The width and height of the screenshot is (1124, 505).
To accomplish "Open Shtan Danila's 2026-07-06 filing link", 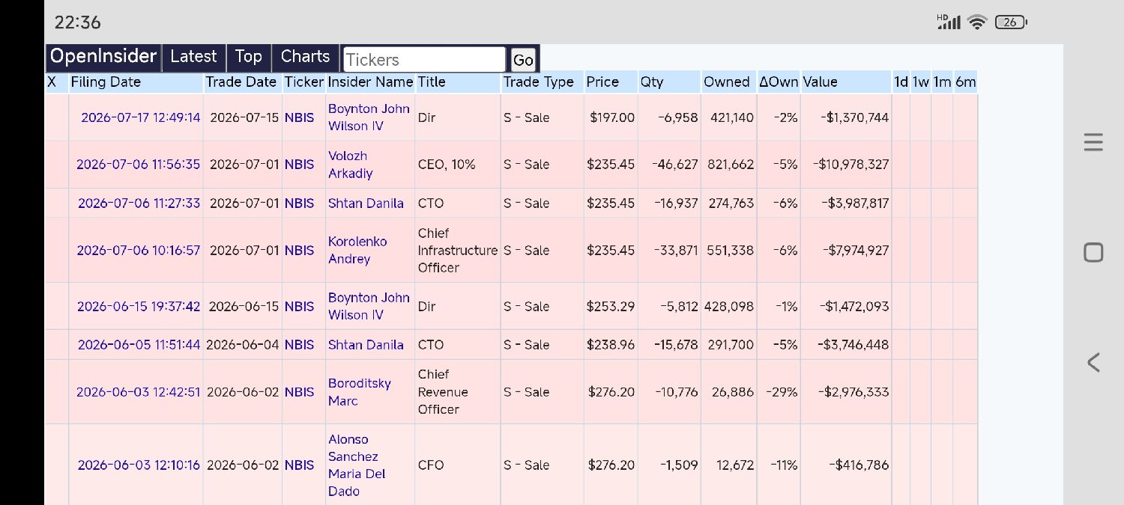I will pos(139,203).
